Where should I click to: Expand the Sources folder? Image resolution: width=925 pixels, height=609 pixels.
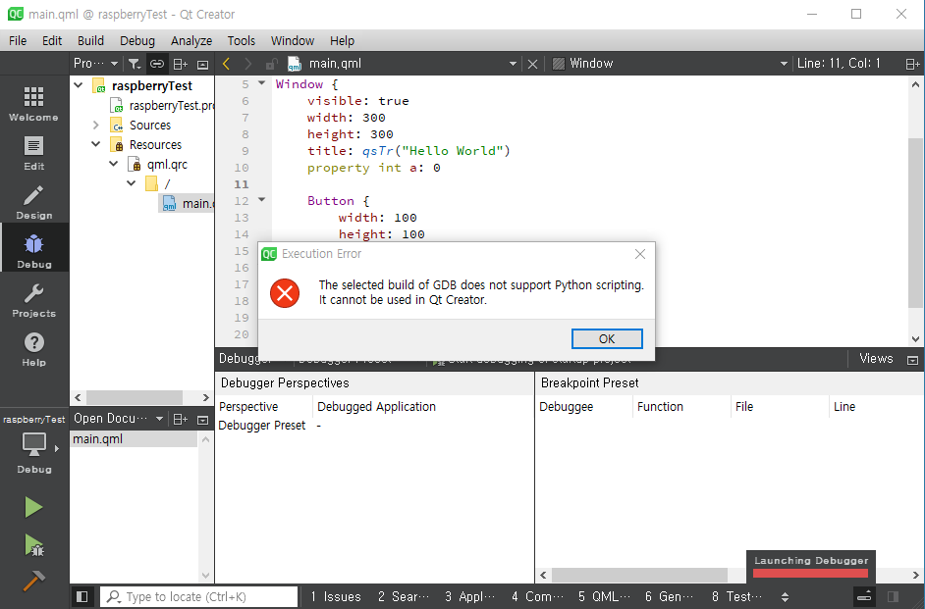click(95, 125)
